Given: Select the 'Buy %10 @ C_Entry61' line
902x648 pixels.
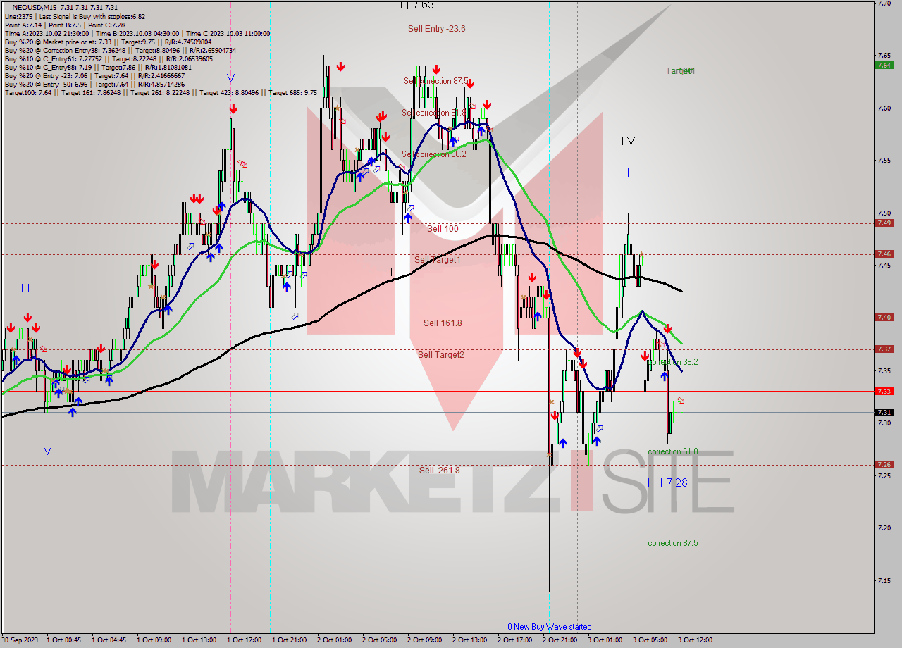Looking at the screenshot, I should pos(110,58).
